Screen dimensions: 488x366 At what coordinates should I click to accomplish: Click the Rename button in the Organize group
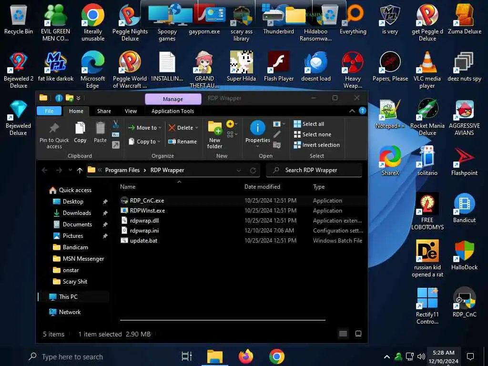click(183, 142)
